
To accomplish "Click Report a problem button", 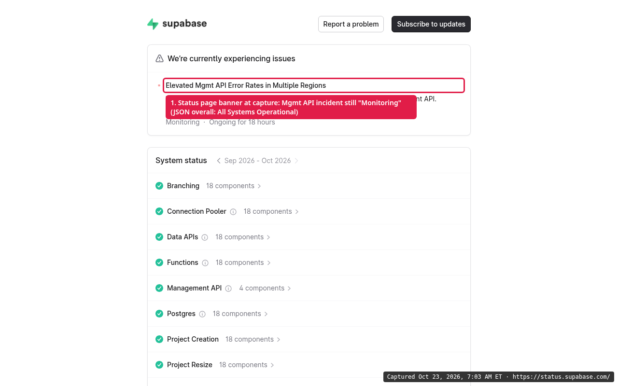I will [x=351, y=24].
